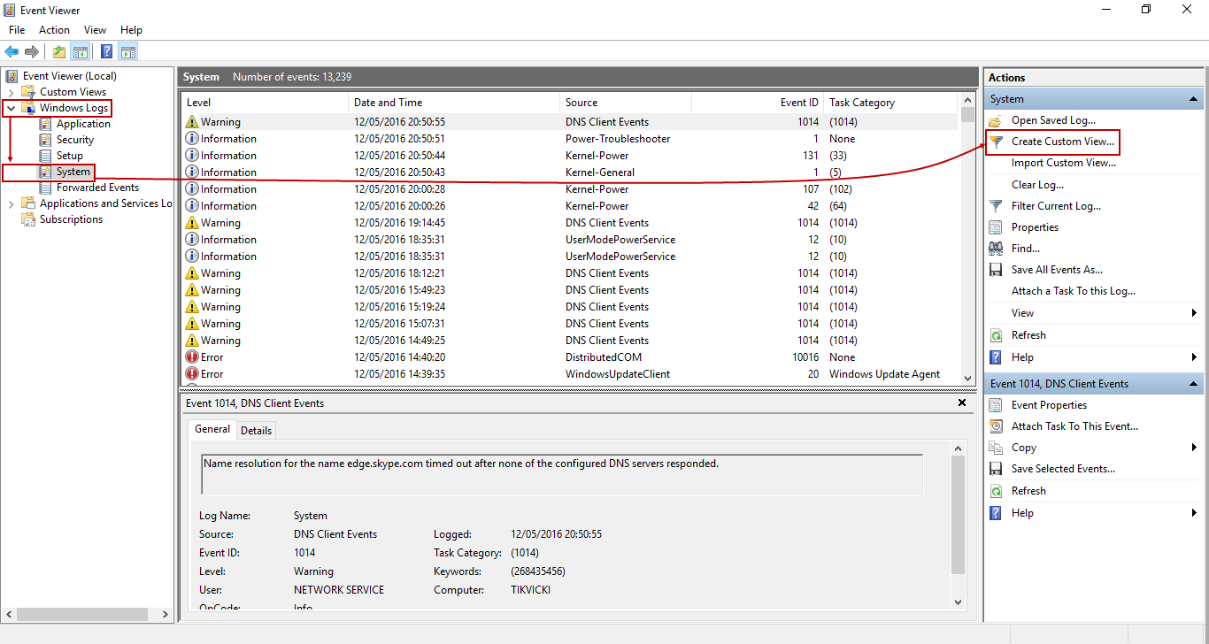Image resolution: width=1209 pixels, height=644 pixels.
Task: Click the Find binoculars icon
Action: click(x=996, y=249)
